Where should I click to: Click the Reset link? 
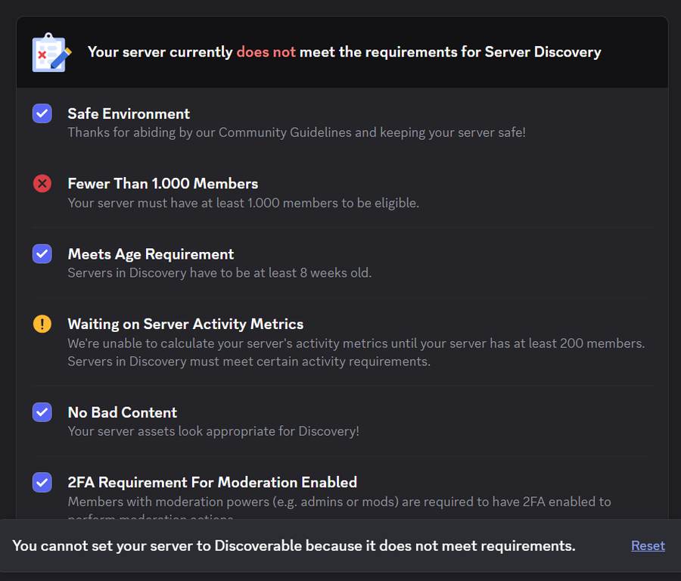click(x=648, y=545)
